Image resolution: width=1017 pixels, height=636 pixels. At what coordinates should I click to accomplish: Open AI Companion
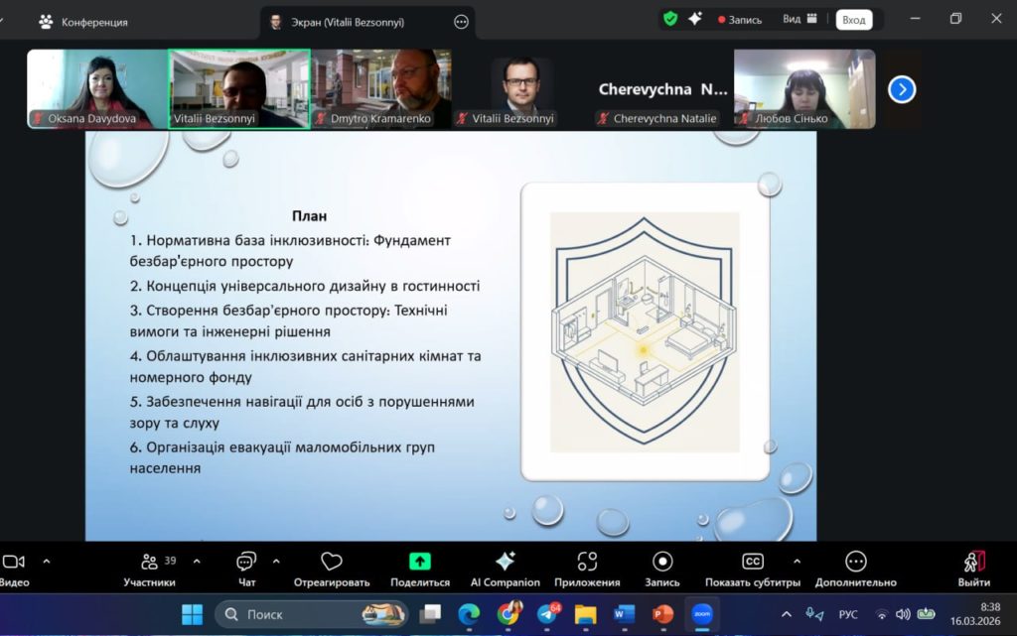pyautogui.click(x=505, y=569)
